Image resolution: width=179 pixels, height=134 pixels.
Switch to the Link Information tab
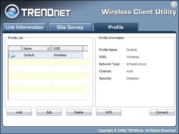point(24,27)
